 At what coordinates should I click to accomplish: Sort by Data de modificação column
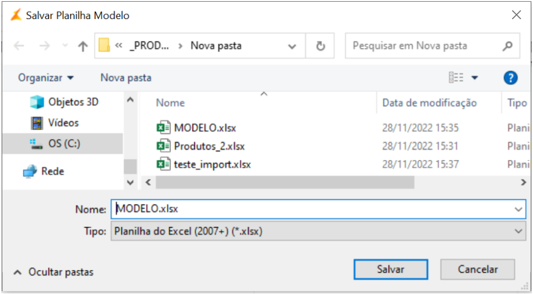point(429,103)
